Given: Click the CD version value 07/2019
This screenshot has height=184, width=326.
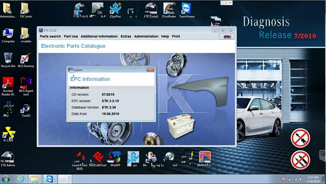Looking at the screenshot, I should (x=108, y=95).
